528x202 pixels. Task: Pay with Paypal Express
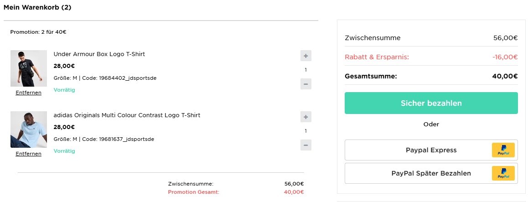[x=431, y=150]
